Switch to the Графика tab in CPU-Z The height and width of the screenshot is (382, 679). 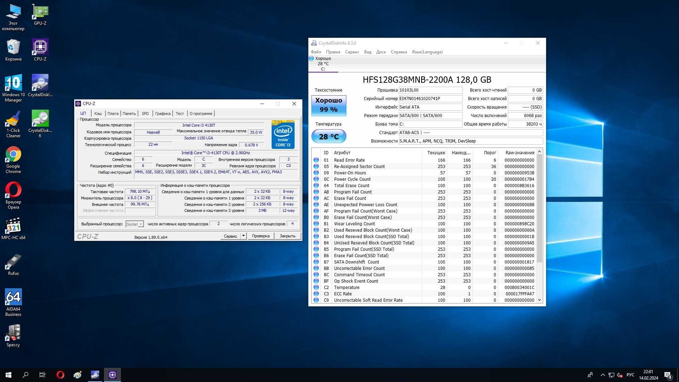point(163,114)
